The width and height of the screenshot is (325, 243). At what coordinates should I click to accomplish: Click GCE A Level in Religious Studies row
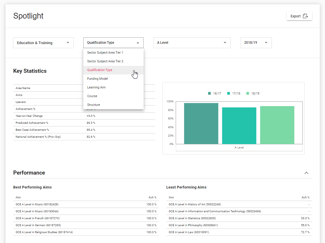pyautogui.click(x=86, y=232)
